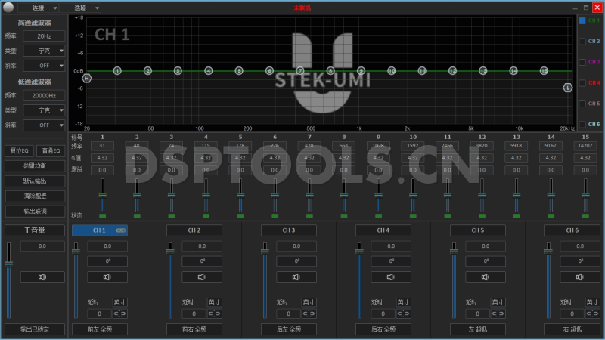Switch to the CH 6 channel tab
Viewport: 605px width, 340px height.
(572, 230)
